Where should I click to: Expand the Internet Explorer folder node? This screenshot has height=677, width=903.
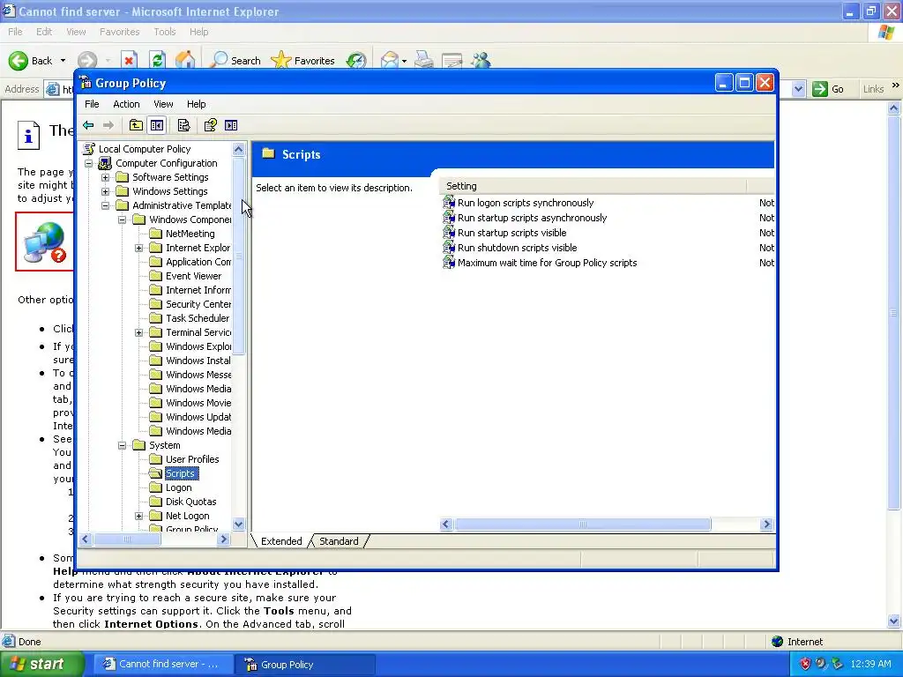138,248
